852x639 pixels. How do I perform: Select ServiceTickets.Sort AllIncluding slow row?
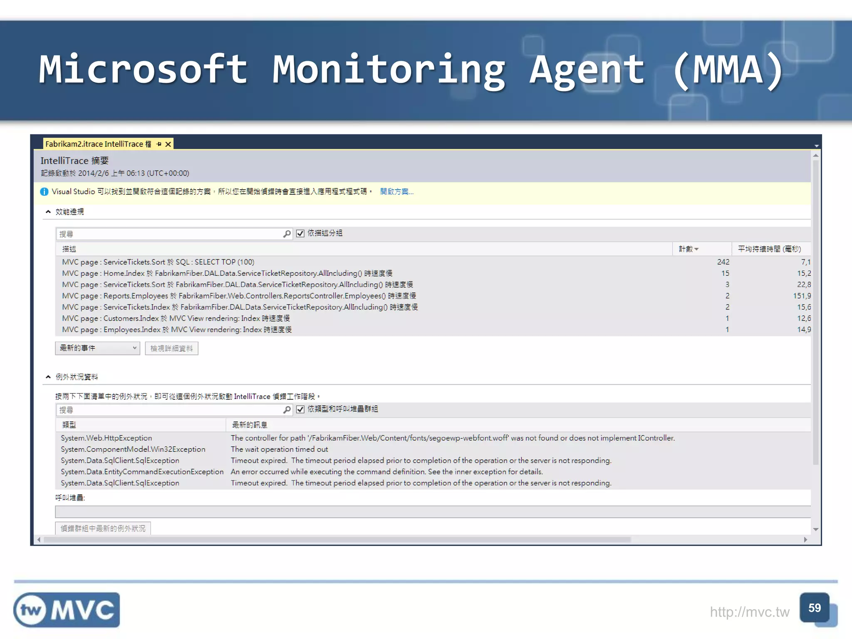coord(433,285)
